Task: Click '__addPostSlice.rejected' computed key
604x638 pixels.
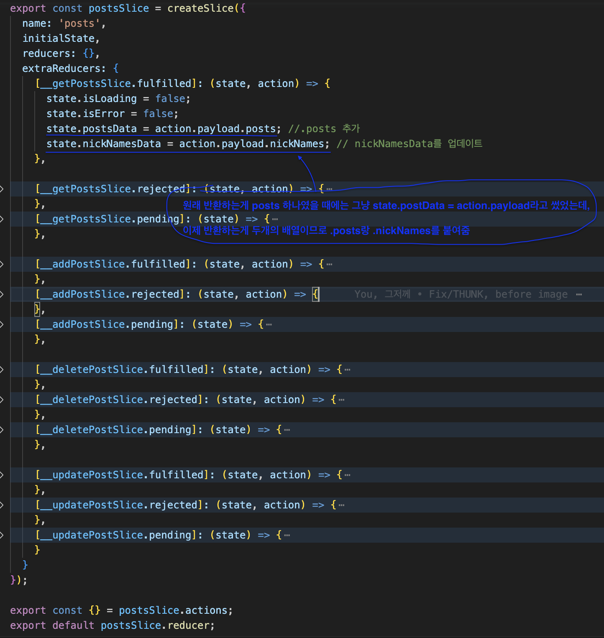Action: pos(110,294)
